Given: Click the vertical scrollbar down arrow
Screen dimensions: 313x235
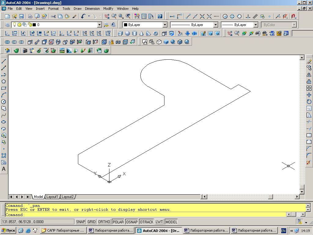Looking at the screenshot, I should [302, 192].
